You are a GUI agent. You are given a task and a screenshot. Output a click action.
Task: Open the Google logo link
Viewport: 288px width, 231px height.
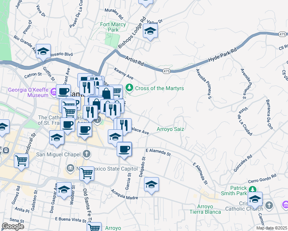[13, 226]
